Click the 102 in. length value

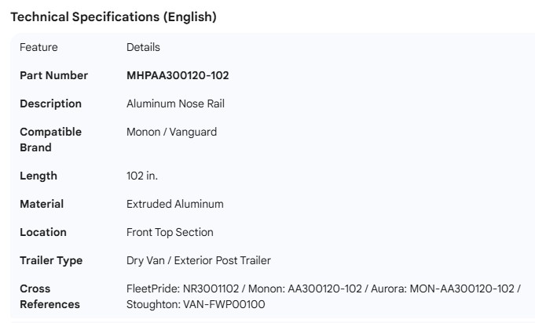(142, 176)
